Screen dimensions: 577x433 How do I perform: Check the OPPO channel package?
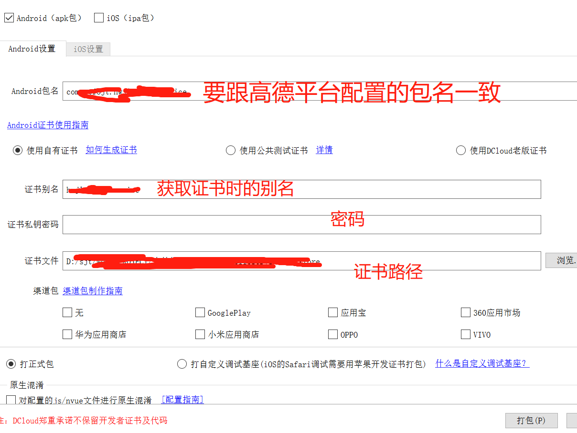pos(333,334)
